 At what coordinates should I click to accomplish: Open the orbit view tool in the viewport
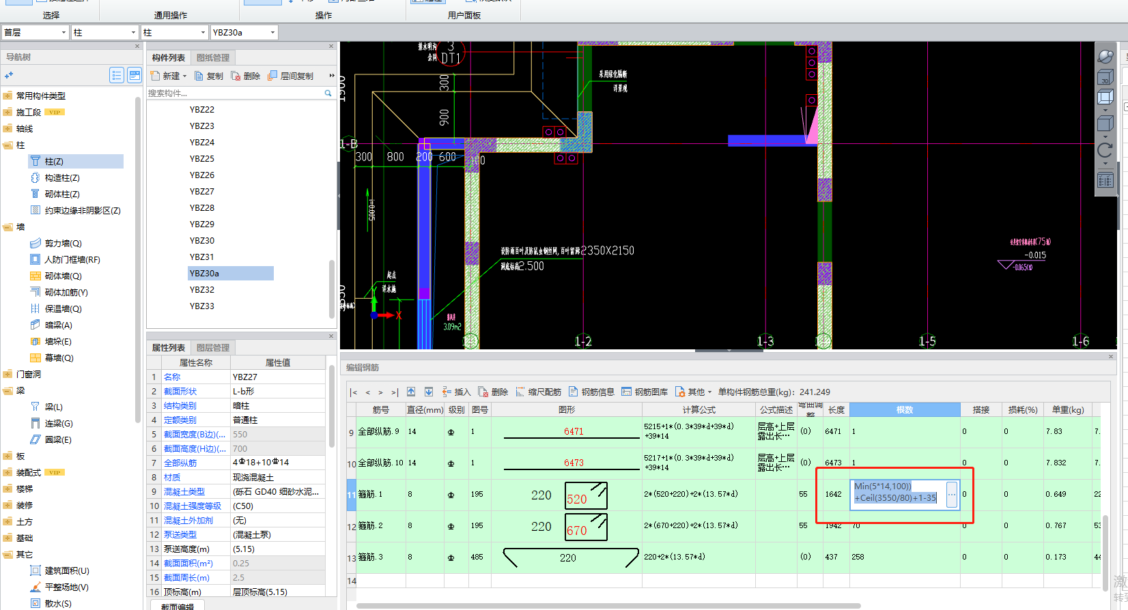click(x=1105, y=56)
